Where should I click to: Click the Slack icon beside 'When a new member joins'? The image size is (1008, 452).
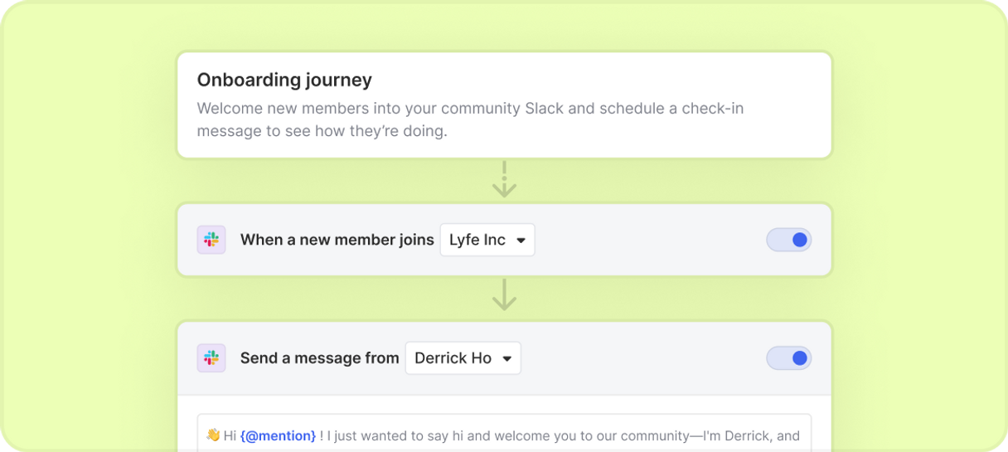211,240
